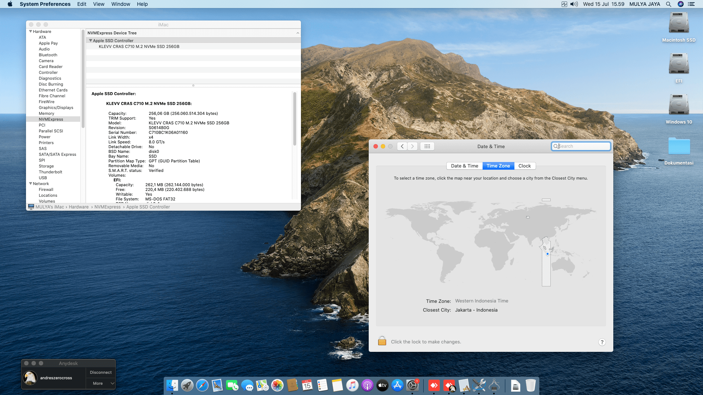
Task: Click System Information chip icon in Dock
Action: [x=494, y=385]
